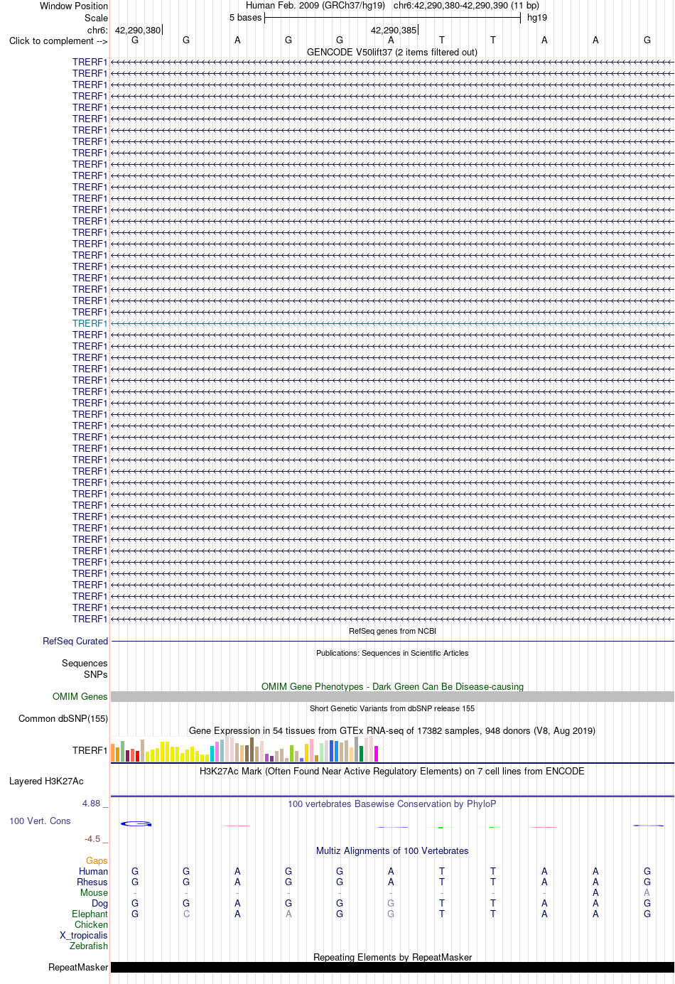675x984 pixels.
Task: Click the highlighted light-blue TRERF1 transcript label
Action: (x=90, y=323)
